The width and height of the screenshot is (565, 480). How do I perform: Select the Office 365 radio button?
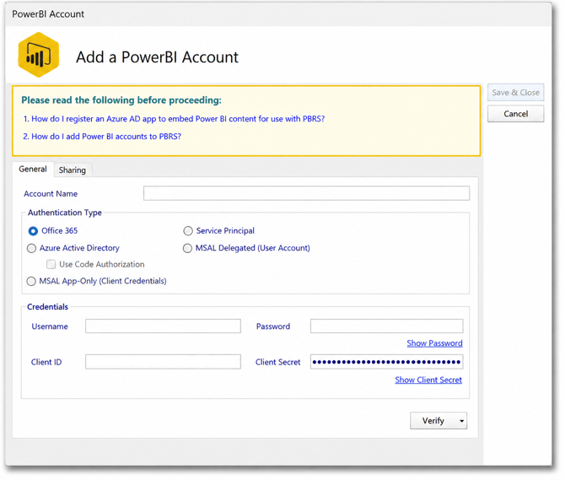pos(33,231)
